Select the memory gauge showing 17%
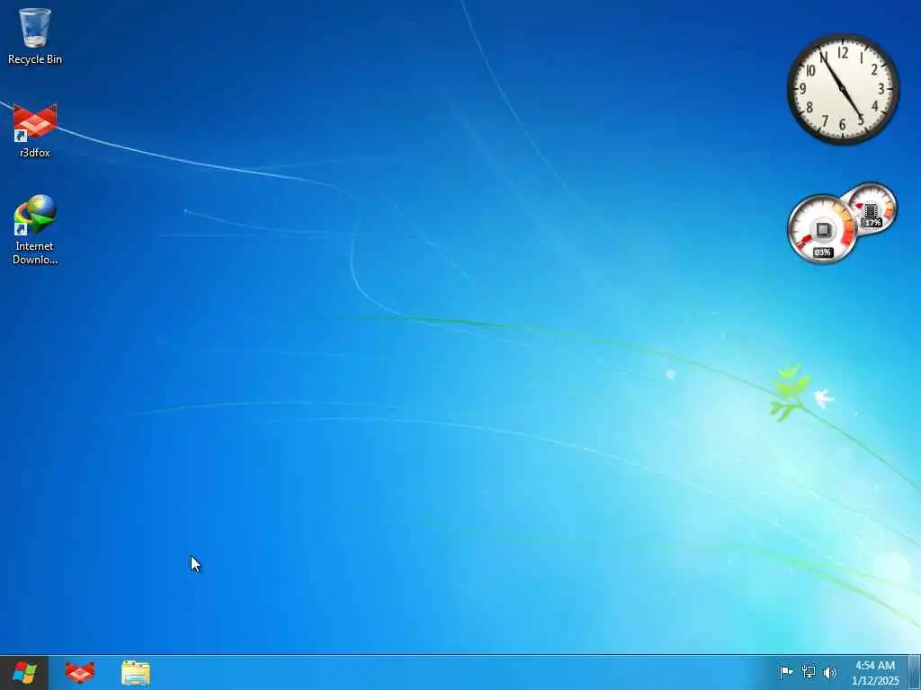This screenshot has width=921, height=690. point(872,208)
